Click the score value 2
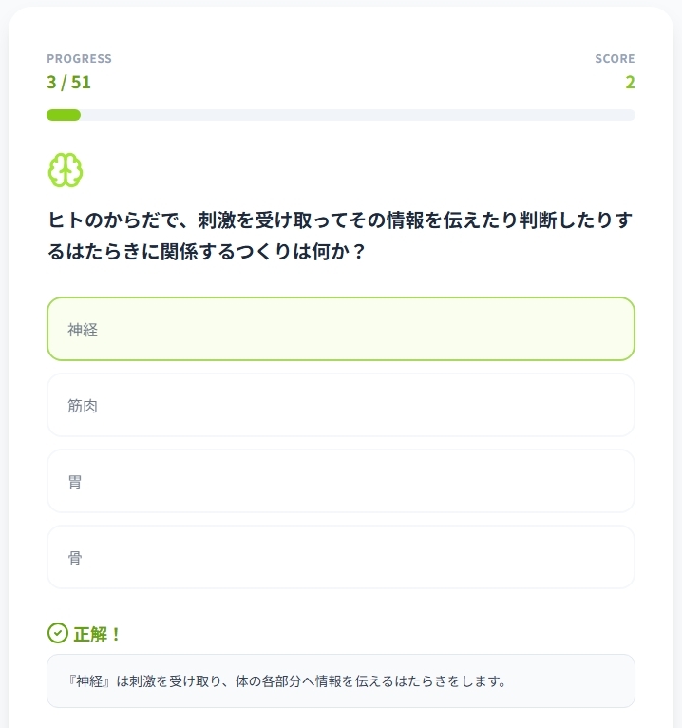682x728 pixels. [630, 82]
